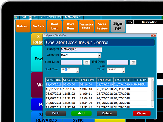Select the 26/07/2018 clock entry row
Screen dimensions: 163x122
coord(97,94)
